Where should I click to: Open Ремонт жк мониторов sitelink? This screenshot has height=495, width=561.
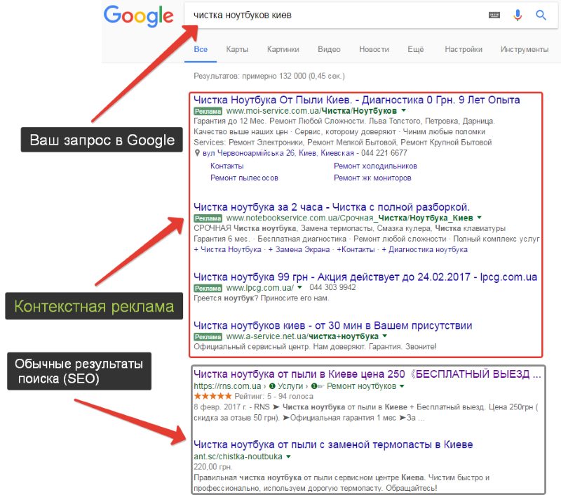coord(372,178)
